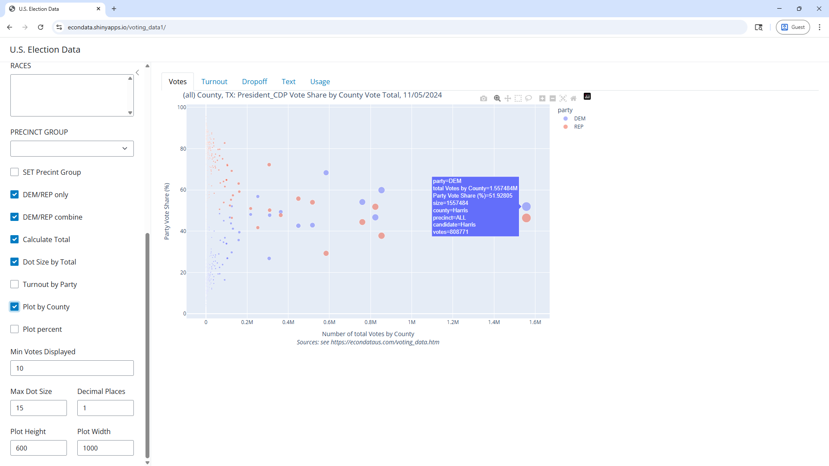
Task: Open the Dropoff tab
Action: pyautogui.click(x=254, y=82)
